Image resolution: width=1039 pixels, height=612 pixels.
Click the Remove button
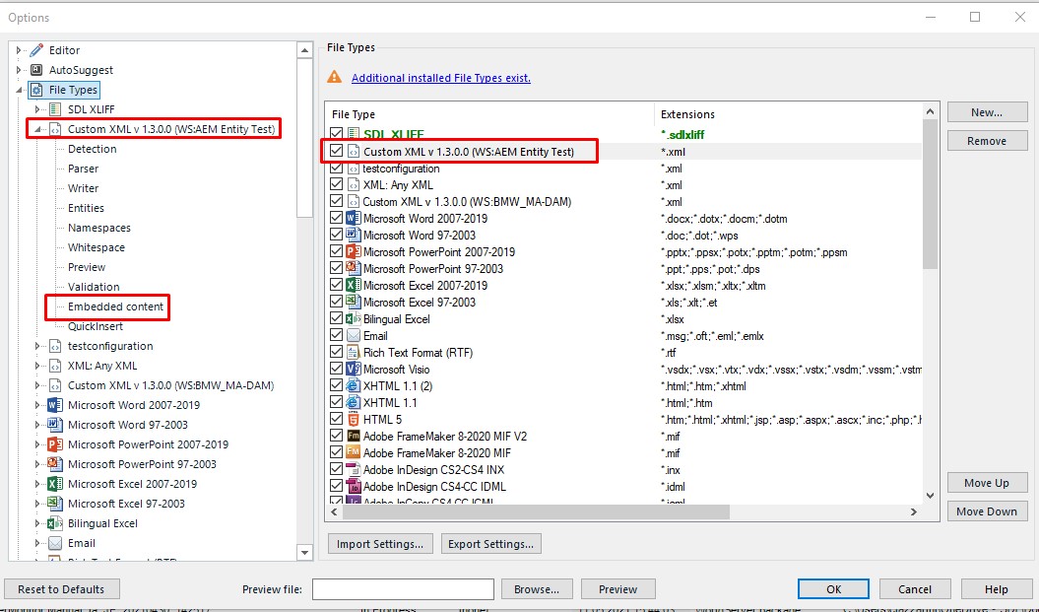pyautogui.click(x=987, y=141)
